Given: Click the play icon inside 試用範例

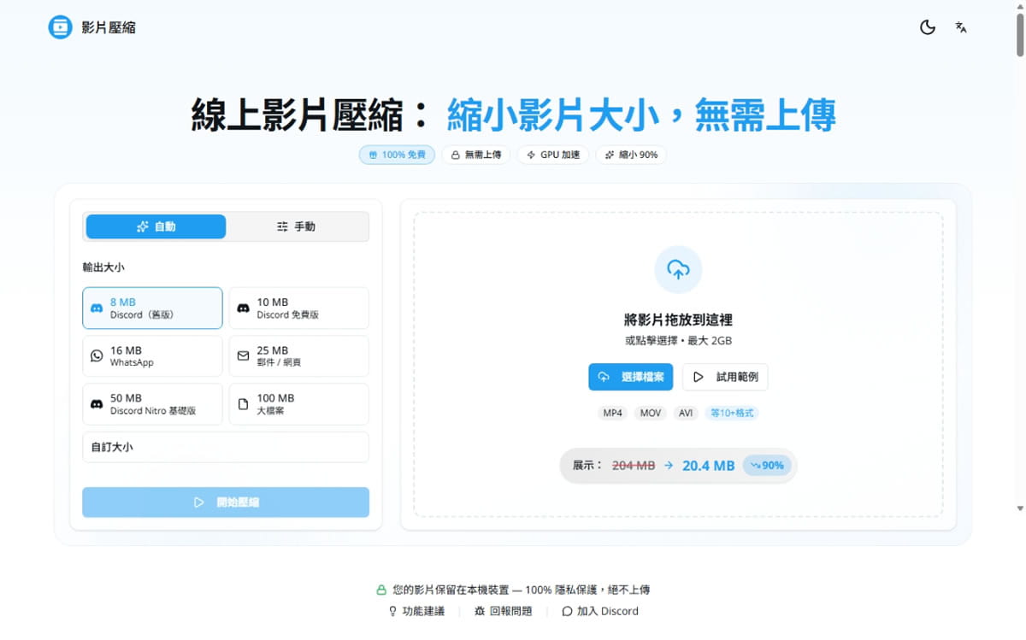Looking at the screenshot, I should 699,377.
